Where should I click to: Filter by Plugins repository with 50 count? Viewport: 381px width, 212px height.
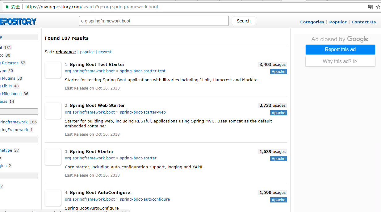coord(11,78)
